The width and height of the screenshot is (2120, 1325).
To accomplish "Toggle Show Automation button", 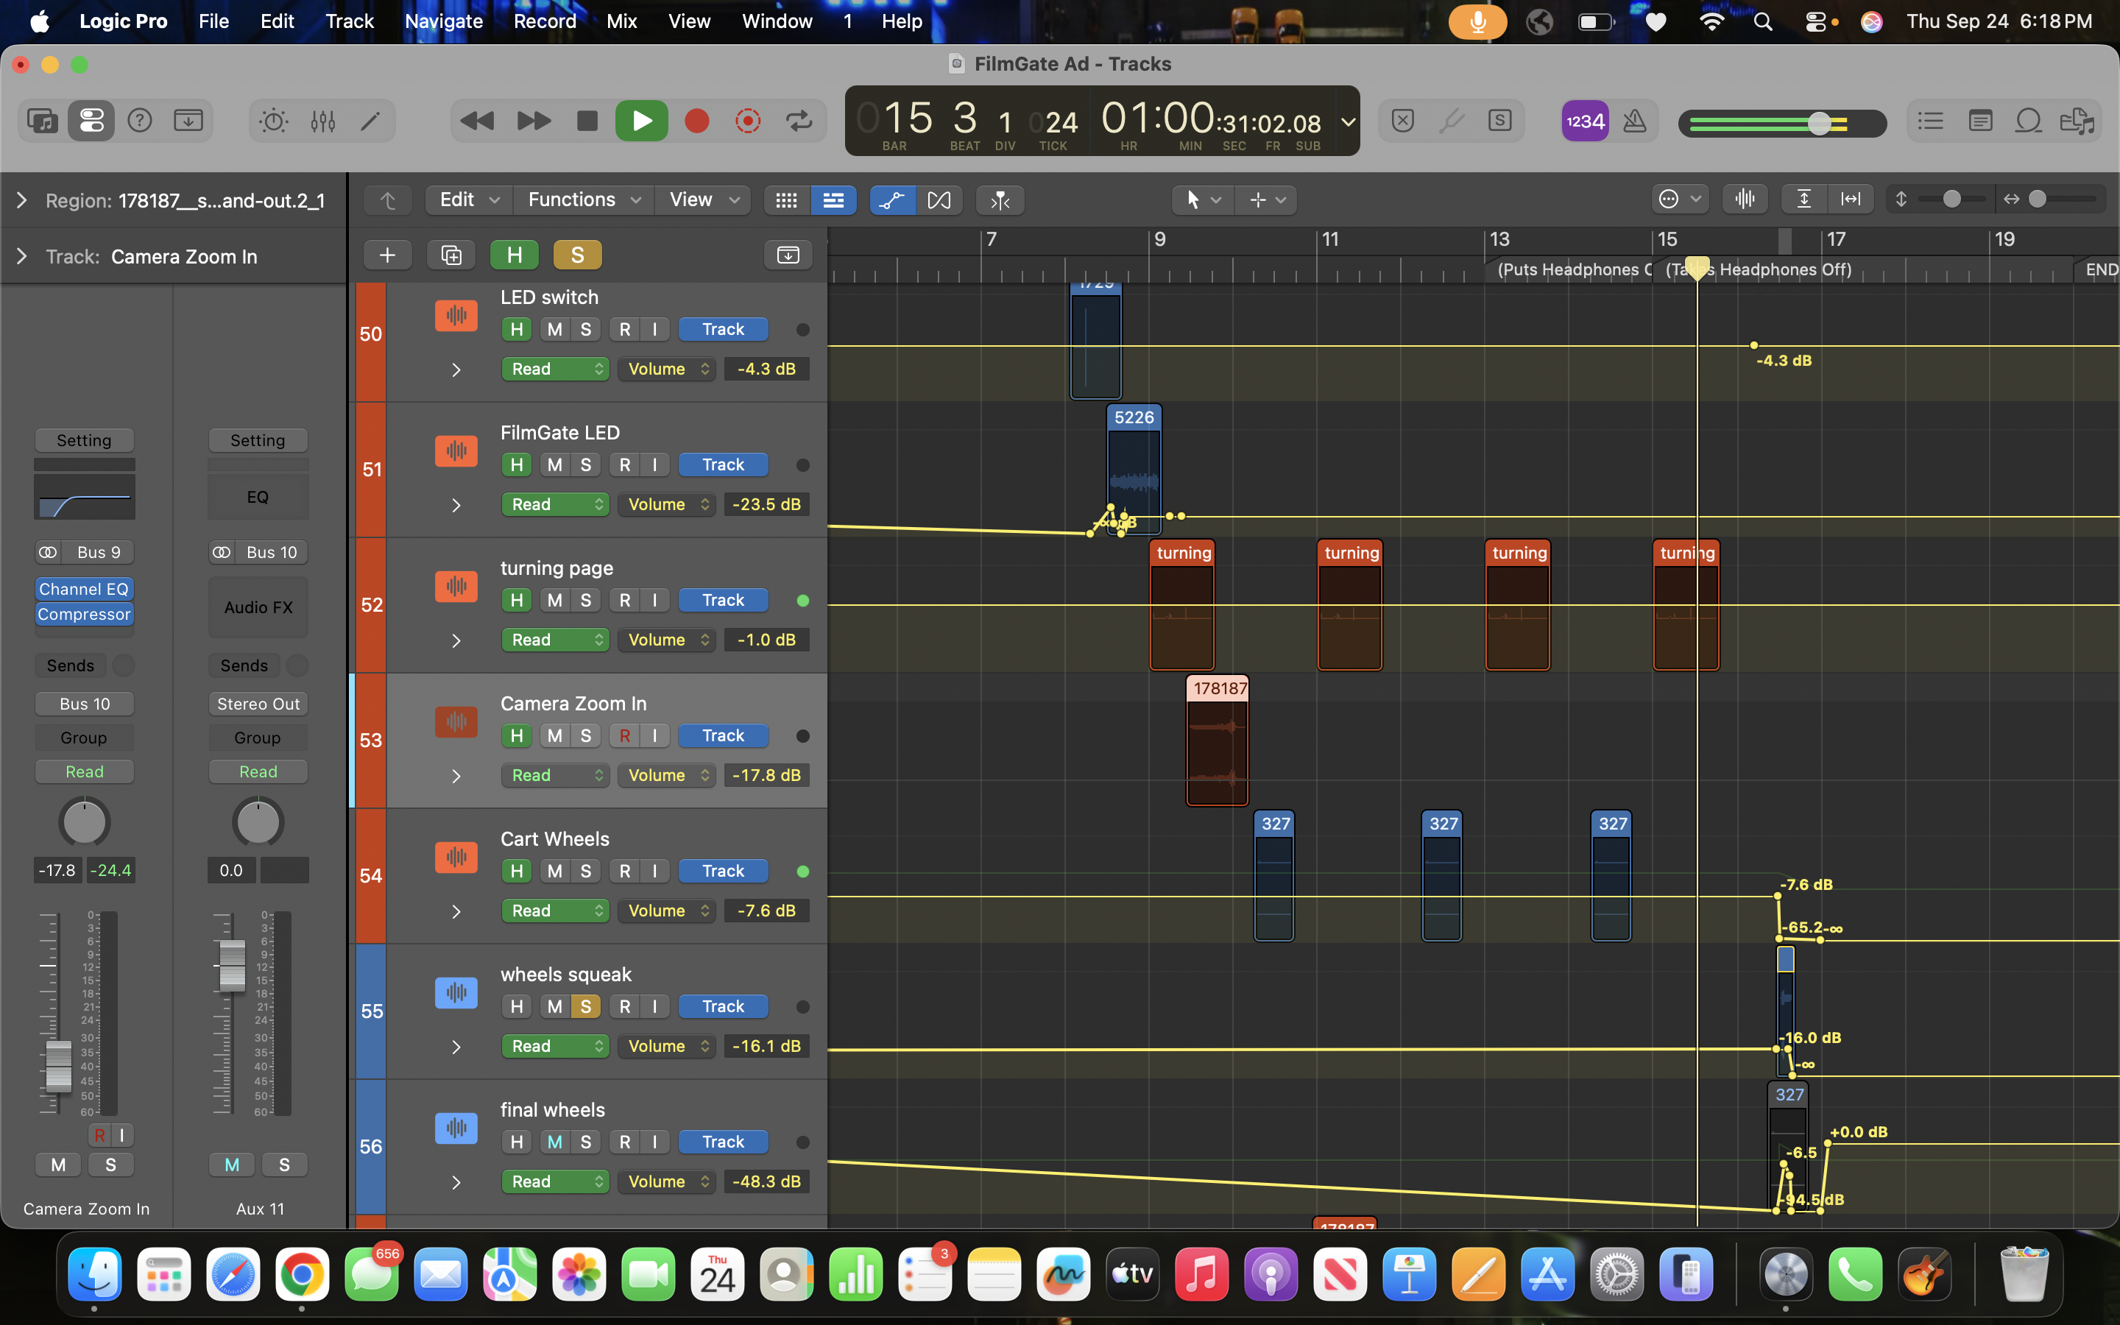I will [x=892, y=201].
